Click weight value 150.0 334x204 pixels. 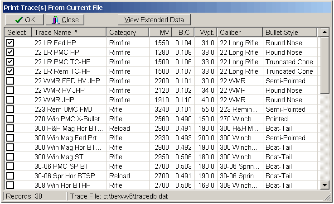(206, 119)
